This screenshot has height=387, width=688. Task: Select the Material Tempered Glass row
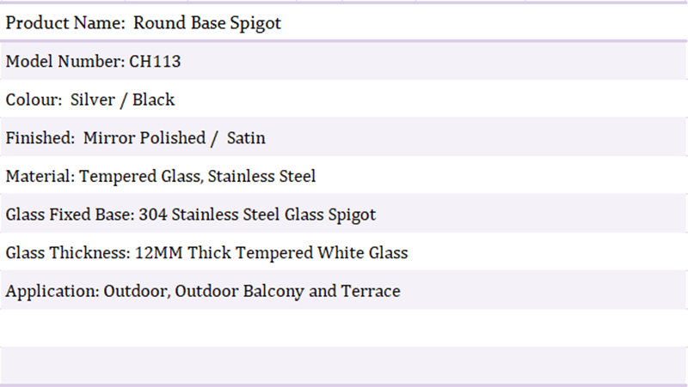[x=344, y=176]
